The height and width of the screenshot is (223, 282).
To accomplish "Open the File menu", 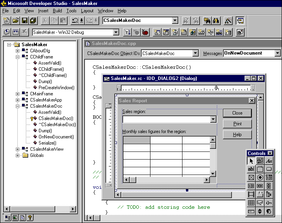I will click(5, 11).
